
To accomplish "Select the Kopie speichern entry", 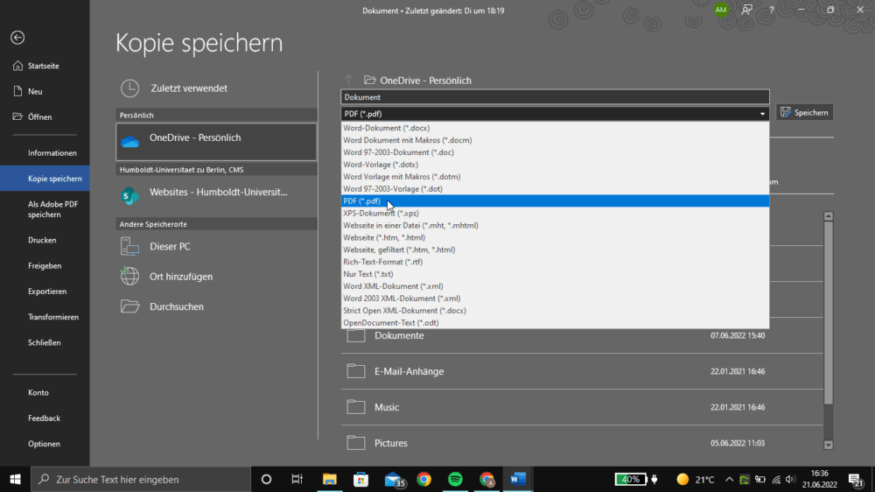I will click(45, 179).
